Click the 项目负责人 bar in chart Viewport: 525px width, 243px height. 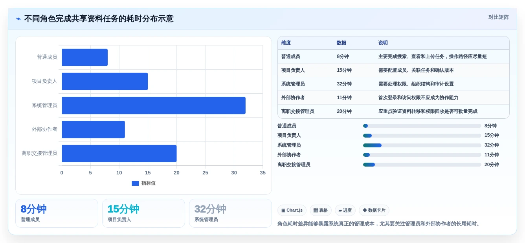point(105,82)
